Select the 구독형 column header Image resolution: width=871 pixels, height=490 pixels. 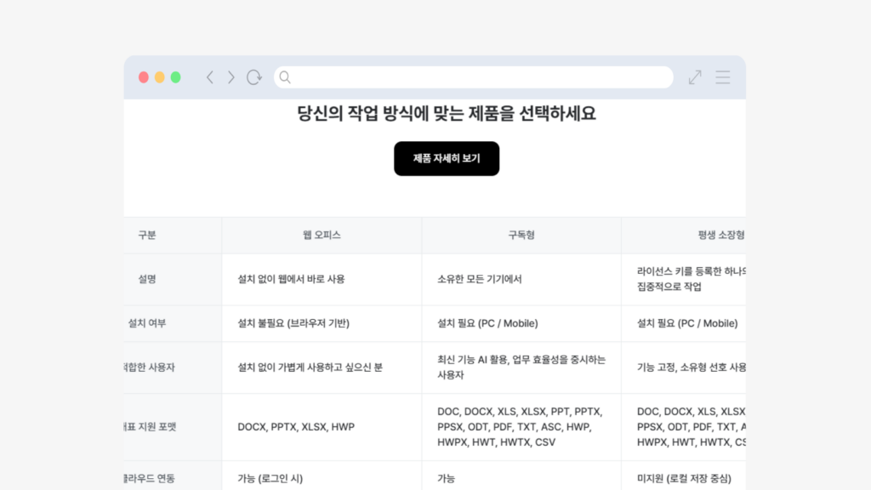(521, 235)
